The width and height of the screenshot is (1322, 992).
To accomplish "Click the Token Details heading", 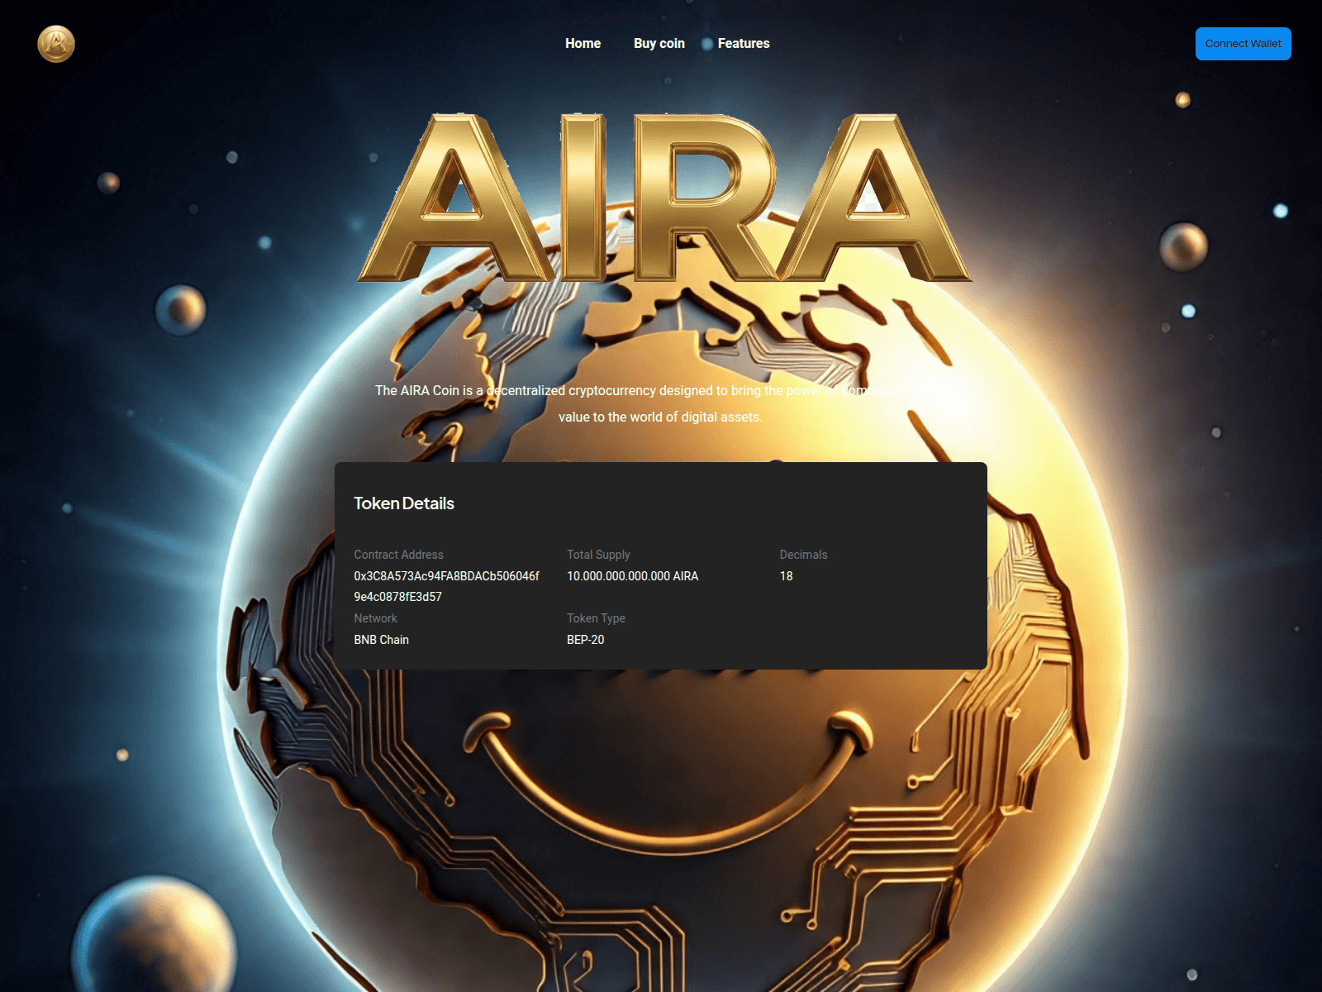I will click(x=404, y=503).
